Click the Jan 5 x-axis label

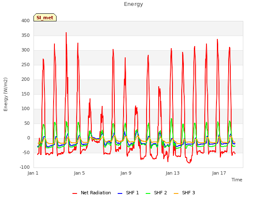point(79,173)
